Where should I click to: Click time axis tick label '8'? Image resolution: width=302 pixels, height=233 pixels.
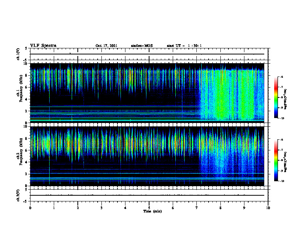pyautogui.click(x=220, y=208)
